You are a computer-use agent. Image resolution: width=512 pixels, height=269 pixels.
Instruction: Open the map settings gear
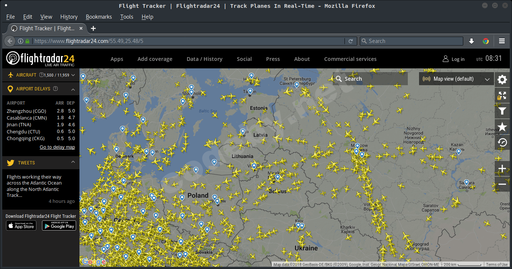coord(502,79)
